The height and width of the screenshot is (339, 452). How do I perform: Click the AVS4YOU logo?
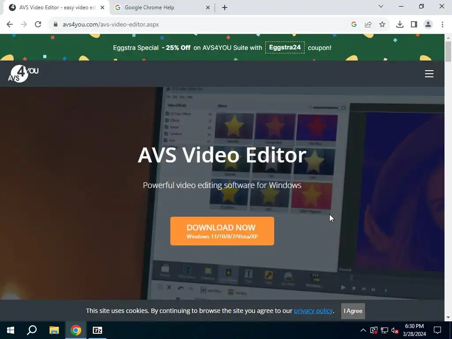click(23, 74)
